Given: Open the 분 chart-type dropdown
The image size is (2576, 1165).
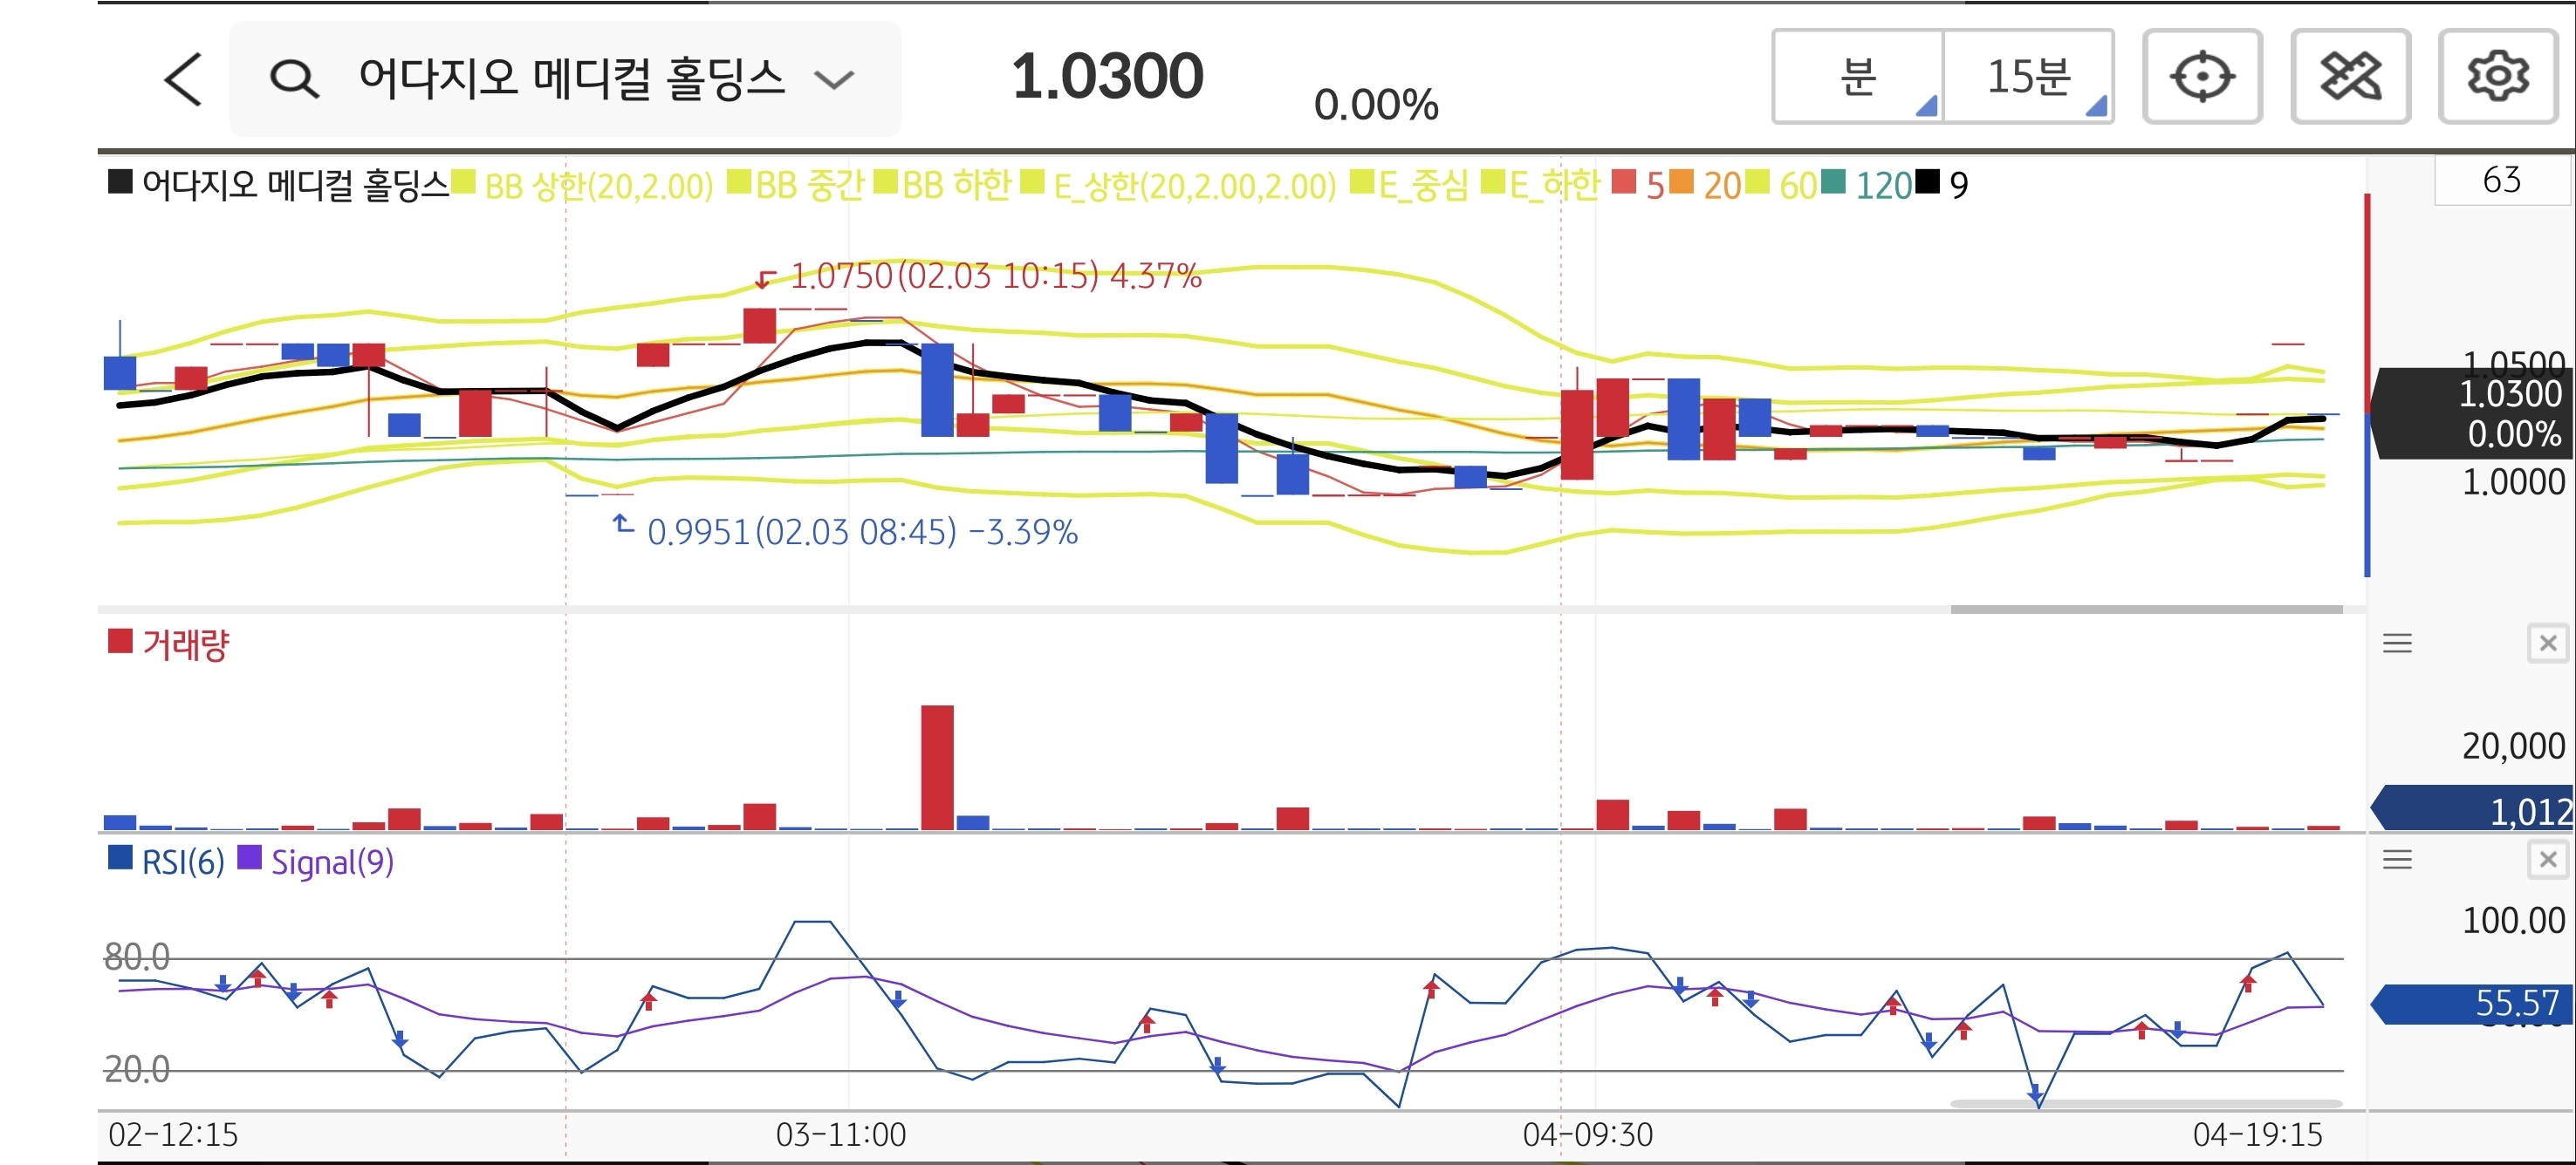Looking at the screenshot, I should point(1858,77).
